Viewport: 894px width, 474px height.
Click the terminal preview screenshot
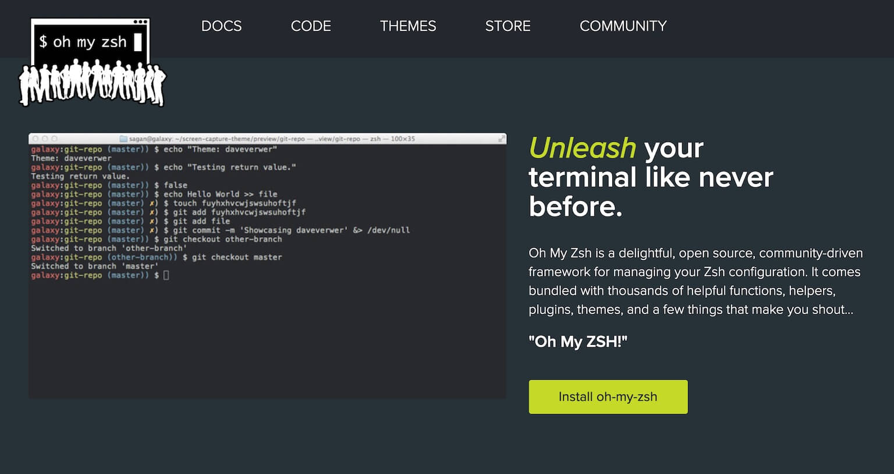(267, 266)
